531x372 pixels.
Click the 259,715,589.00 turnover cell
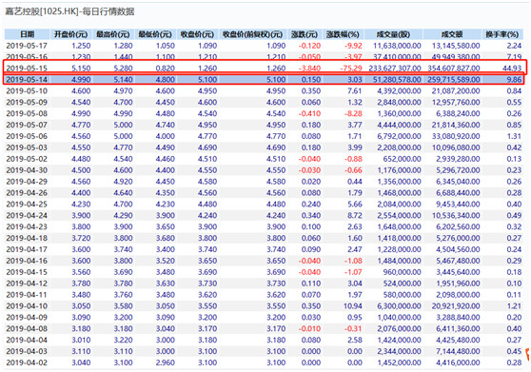pyautogui.click(x=454, y=80)
